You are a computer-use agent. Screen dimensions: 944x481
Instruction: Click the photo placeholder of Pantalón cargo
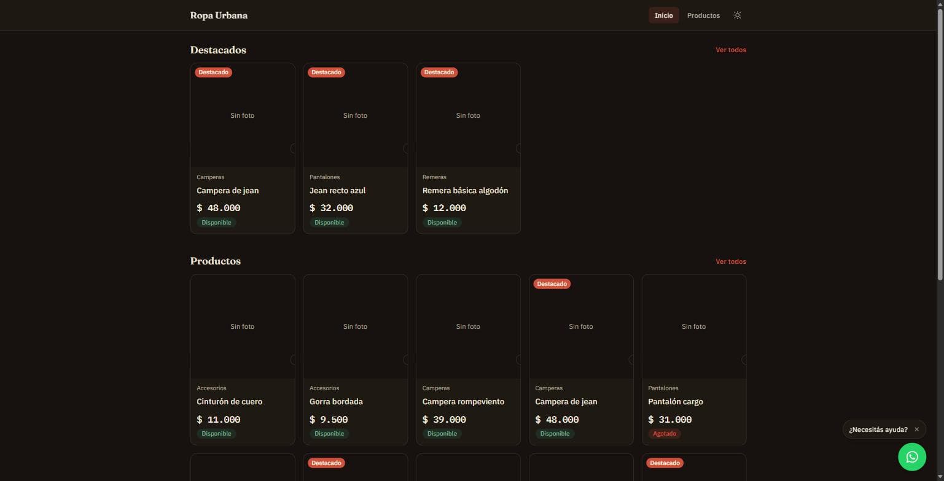click(x=694, y=326)
